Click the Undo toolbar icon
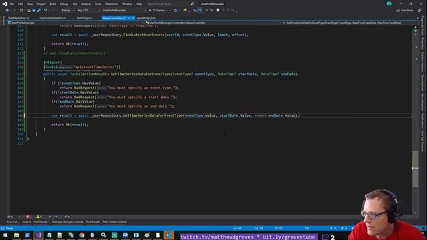The width and height of the screenshot is (427, 240). click(45, 11)
